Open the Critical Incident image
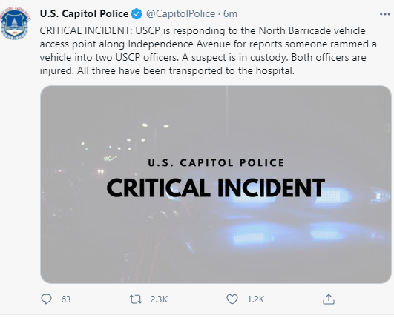Screen dimensions: 394x318 (x=216, y=185)
